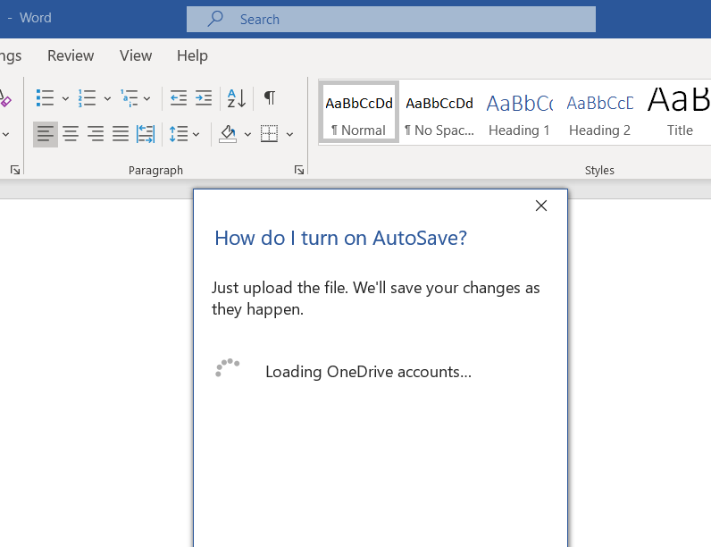Click 'Loading OneDrive accounts...' text
This screenshot has width=711, height=547.
pos(368,372)
